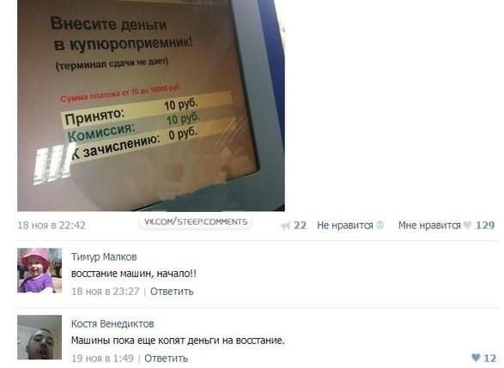The image size is (504, 368).
Task: Open the 12 likes count on comment
Action: pyautogui.click(x=489, y=358)
